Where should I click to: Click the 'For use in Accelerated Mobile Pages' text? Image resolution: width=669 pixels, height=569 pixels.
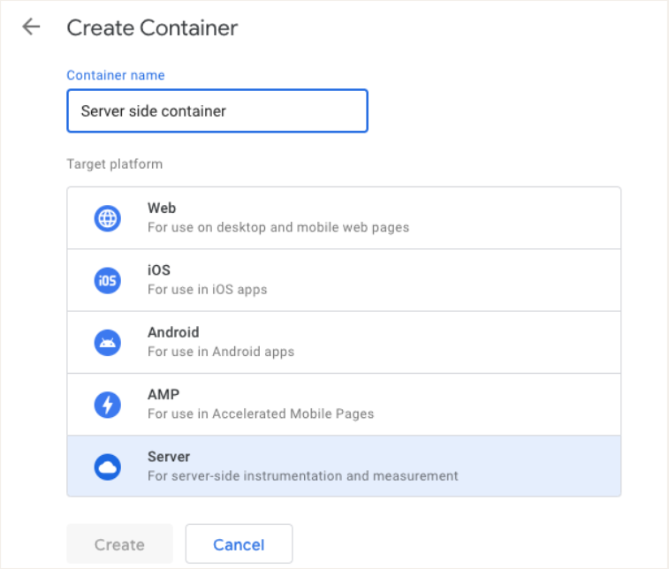coord(261,413)
